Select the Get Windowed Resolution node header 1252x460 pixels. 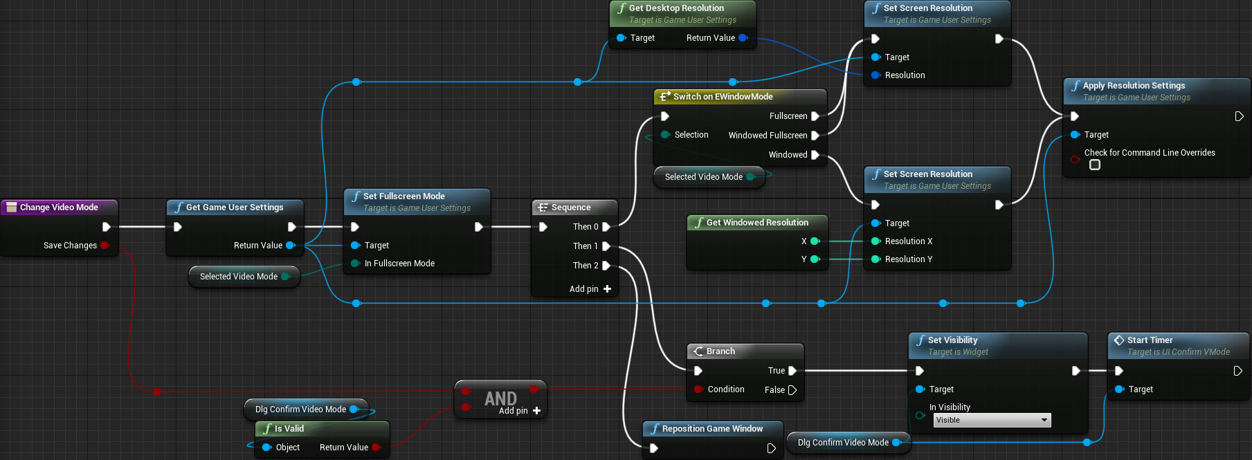point(757,223)
